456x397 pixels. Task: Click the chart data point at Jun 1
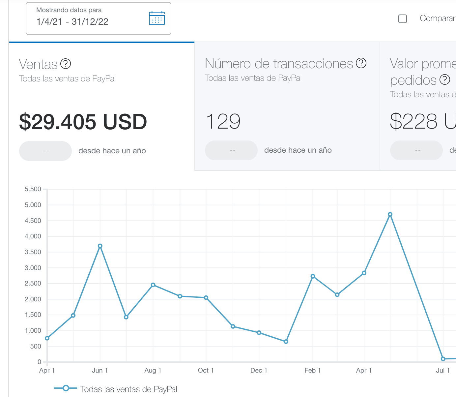click(x=100, y=246)
